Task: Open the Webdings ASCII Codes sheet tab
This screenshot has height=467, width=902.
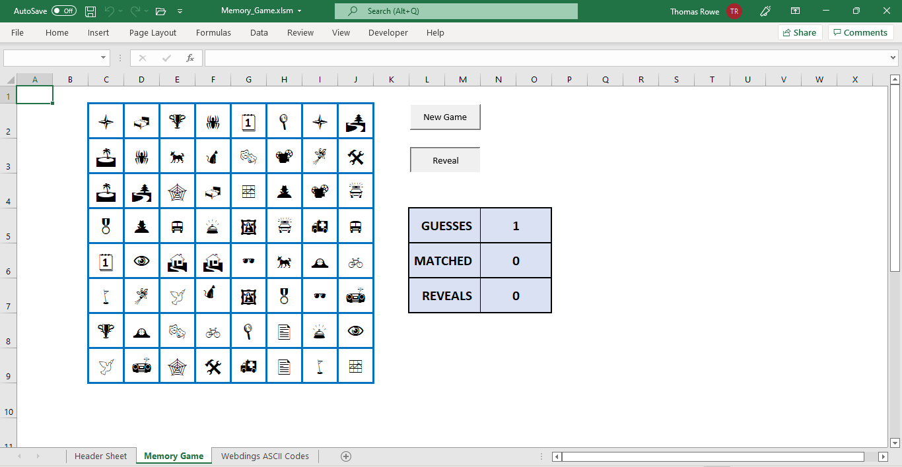Action: tap(265, 456)
